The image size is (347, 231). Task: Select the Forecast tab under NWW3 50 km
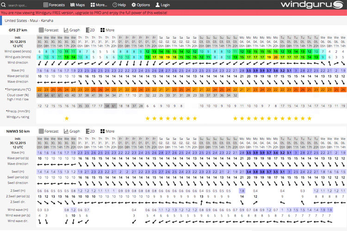click(49, 131)
